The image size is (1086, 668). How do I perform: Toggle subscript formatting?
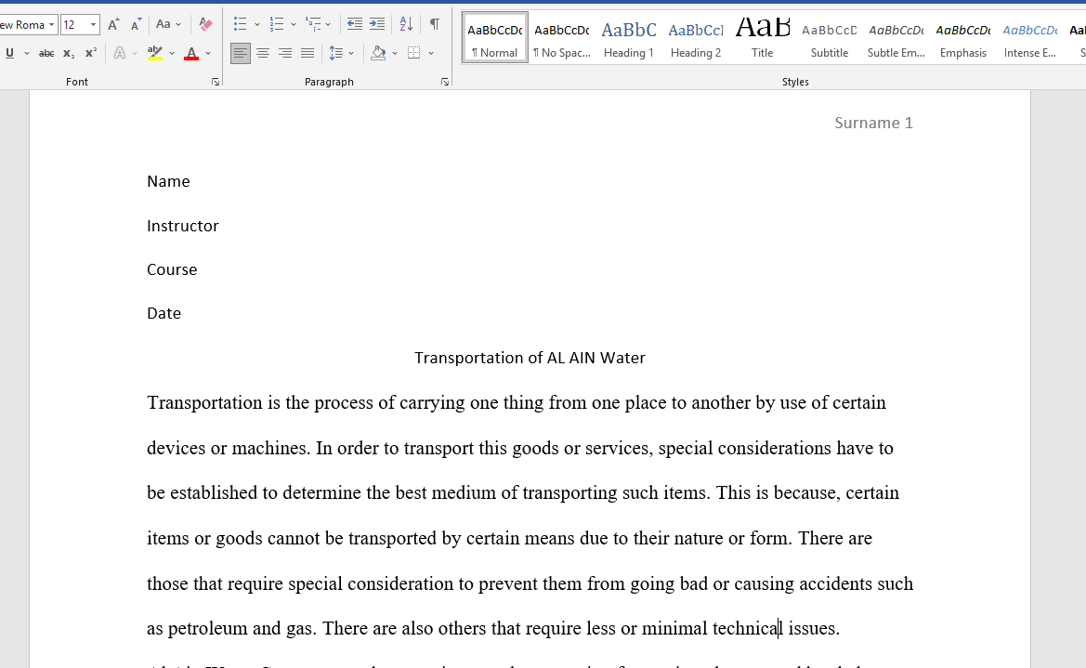tap(69, 53)
